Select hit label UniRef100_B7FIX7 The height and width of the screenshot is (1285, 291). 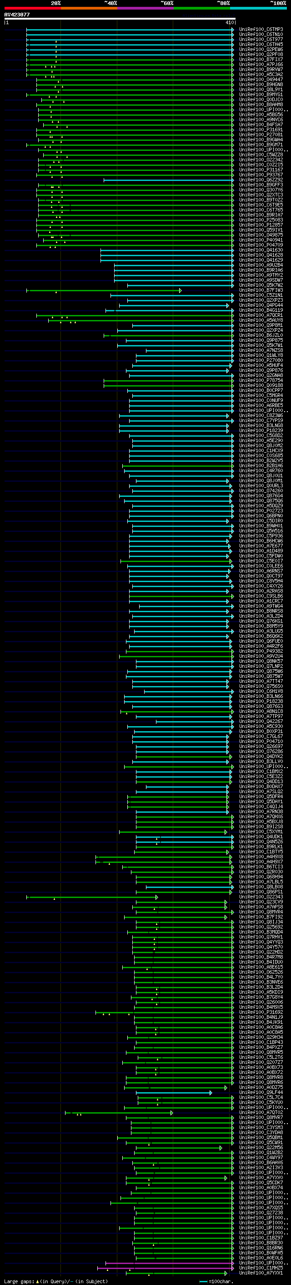point(261,59)
